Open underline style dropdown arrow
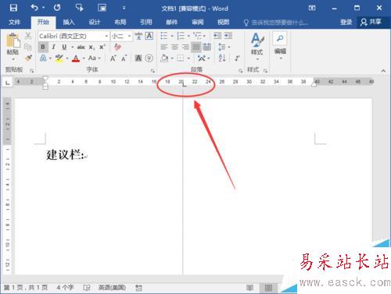Screen dimensions: 391x294 pyautogui.click(x=73, y=47)
